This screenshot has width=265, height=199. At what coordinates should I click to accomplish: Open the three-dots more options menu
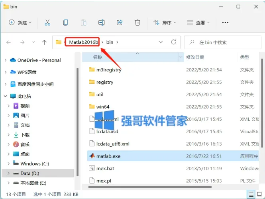(x=225, y=22)
